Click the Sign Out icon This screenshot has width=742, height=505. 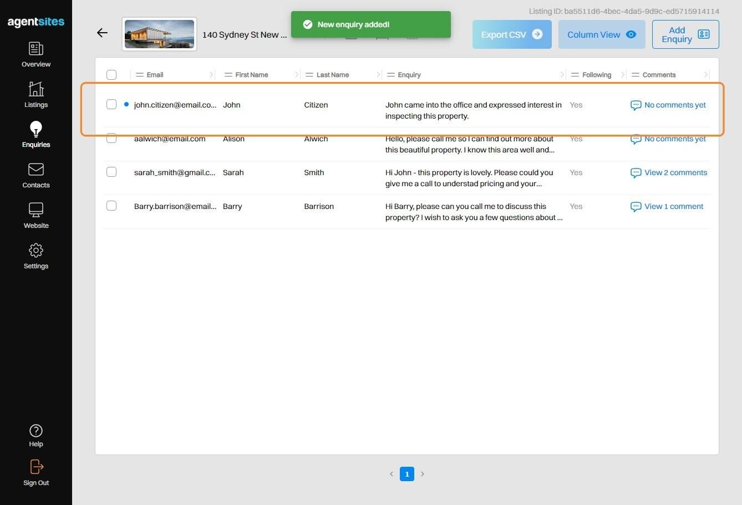tap(36, 467)
